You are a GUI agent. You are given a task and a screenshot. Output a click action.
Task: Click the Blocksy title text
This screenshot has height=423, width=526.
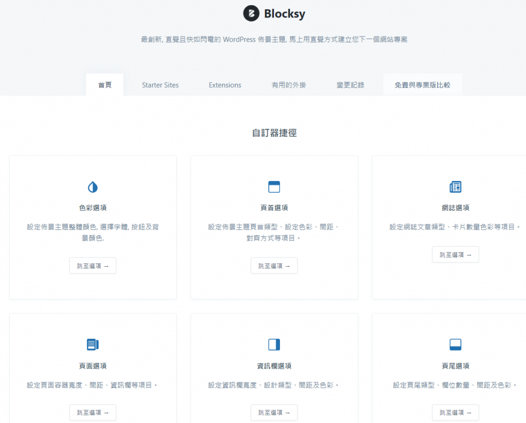(x=285, y=14)
